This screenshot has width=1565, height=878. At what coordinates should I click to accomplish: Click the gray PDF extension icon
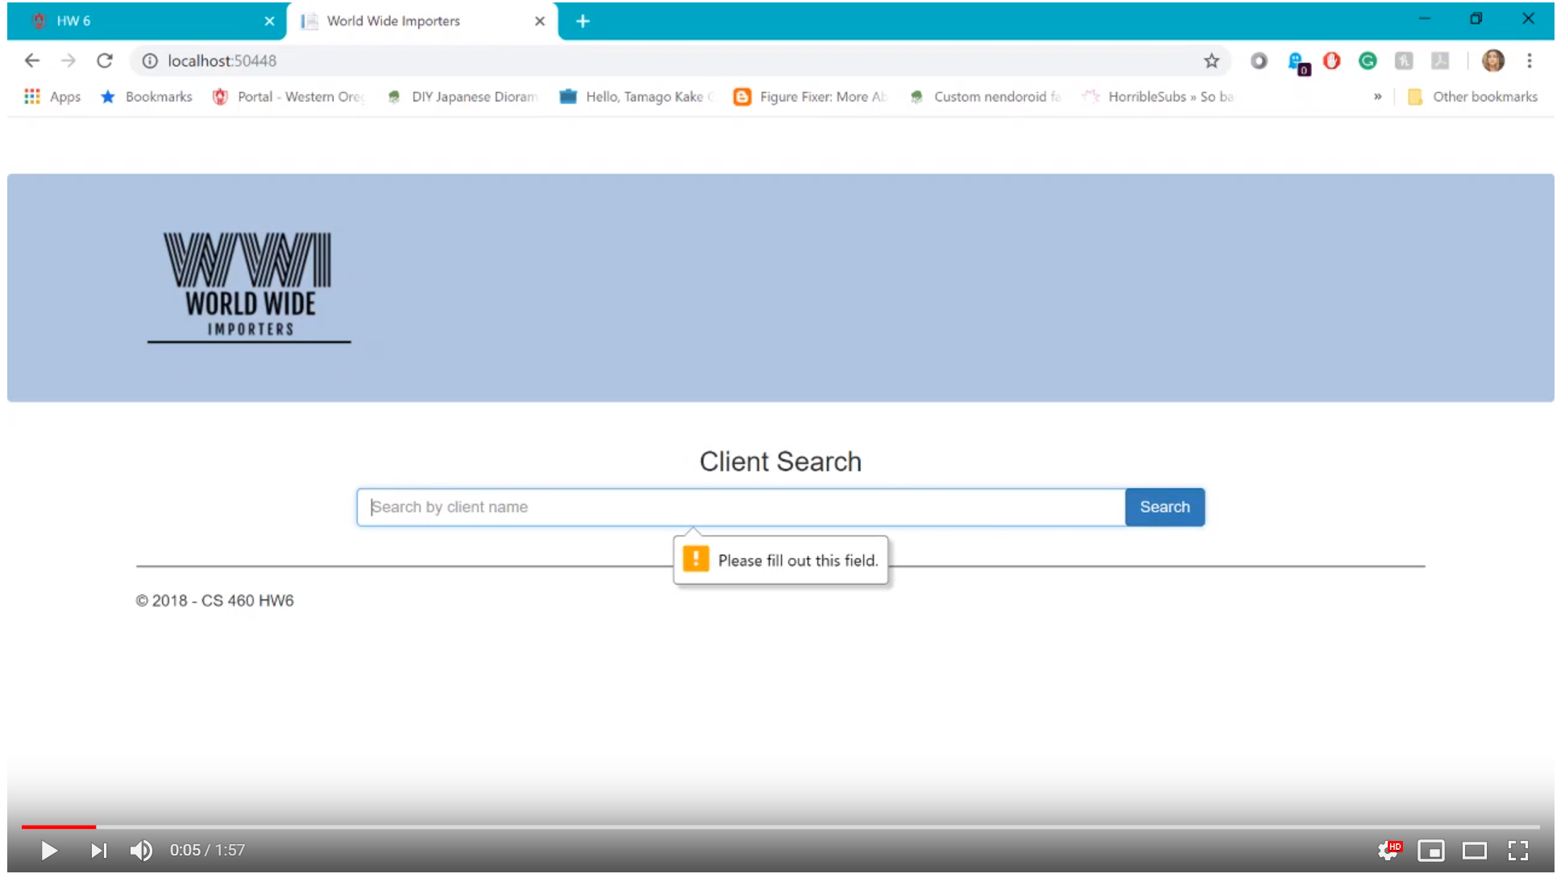point(1440,60)
